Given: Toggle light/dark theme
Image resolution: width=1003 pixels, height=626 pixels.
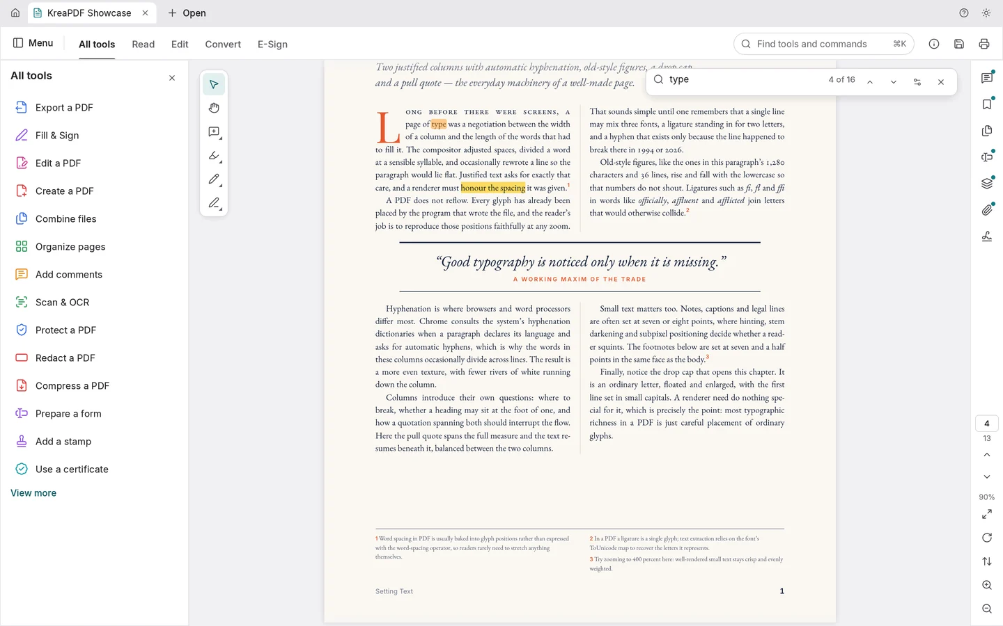Looking at the screenshot, I should pos(986,13).
